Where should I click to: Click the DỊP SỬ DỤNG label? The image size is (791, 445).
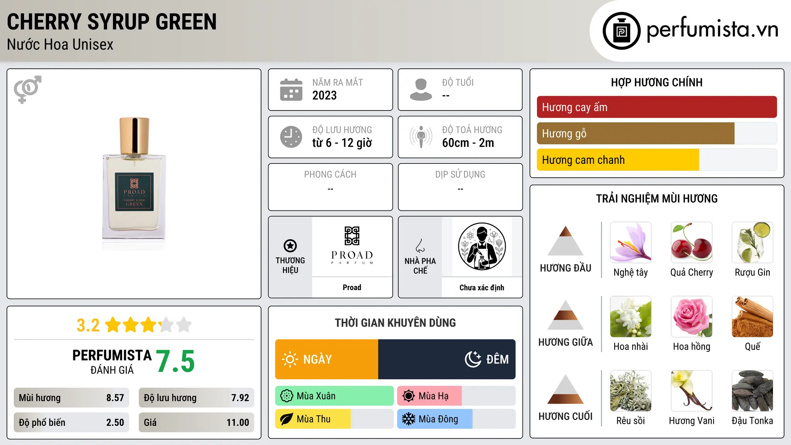(460, 174)
